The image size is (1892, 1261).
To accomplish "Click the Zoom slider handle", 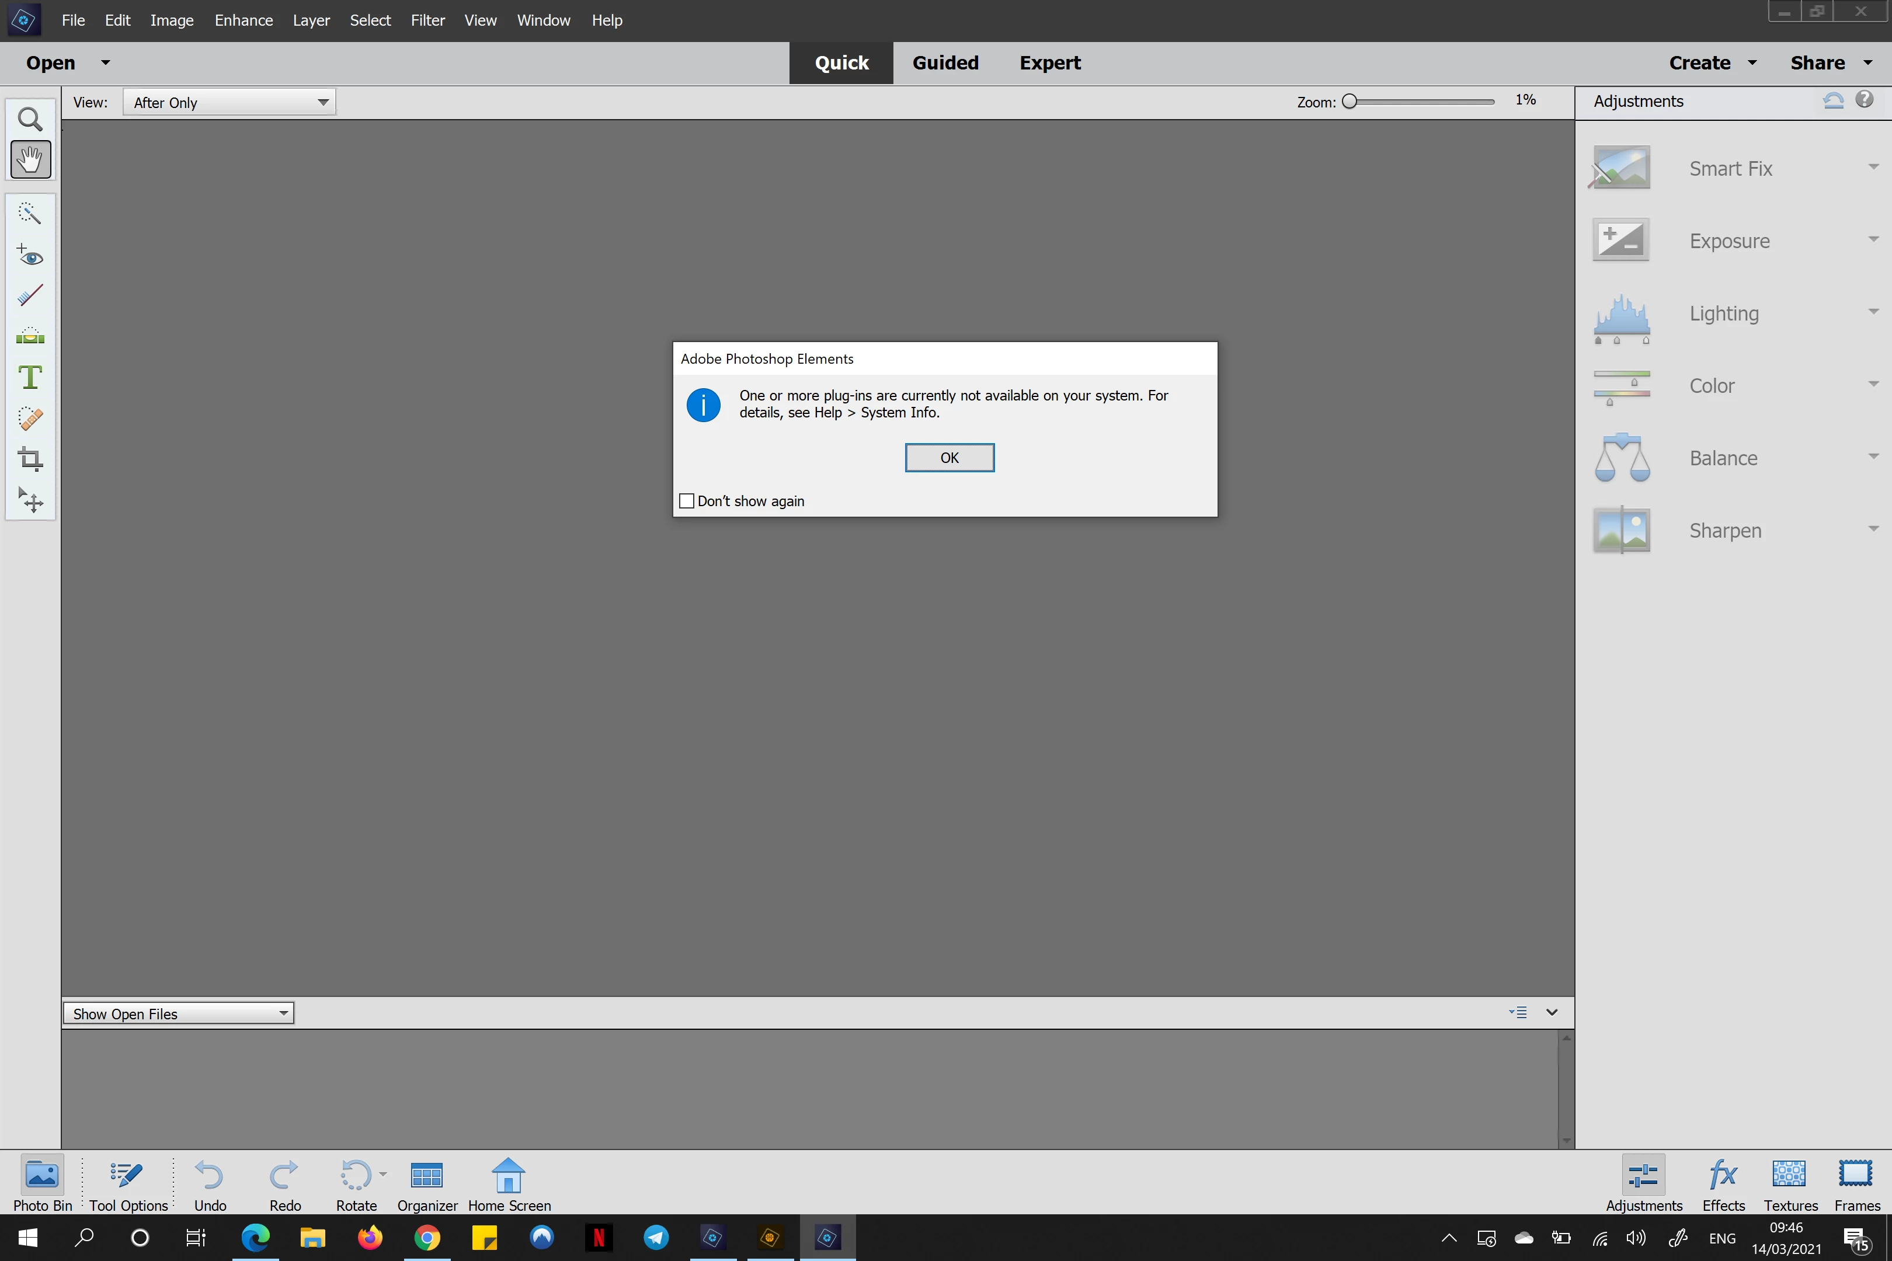I will 1350,102.
